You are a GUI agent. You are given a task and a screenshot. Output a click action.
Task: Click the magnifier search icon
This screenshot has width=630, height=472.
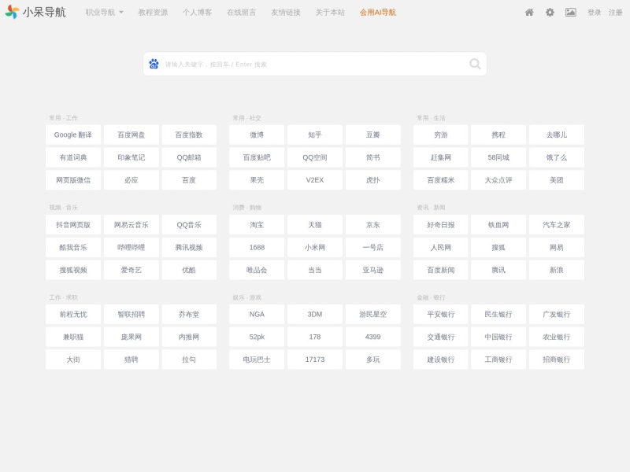[x=475, y=64]
